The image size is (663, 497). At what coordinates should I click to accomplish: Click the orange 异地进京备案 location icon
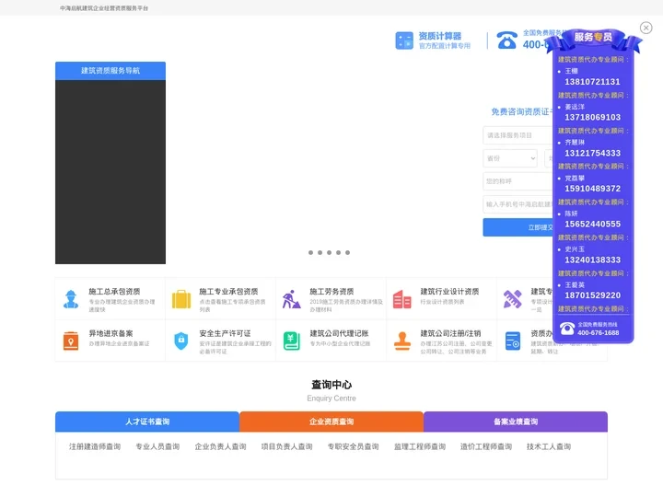(71, 341)
